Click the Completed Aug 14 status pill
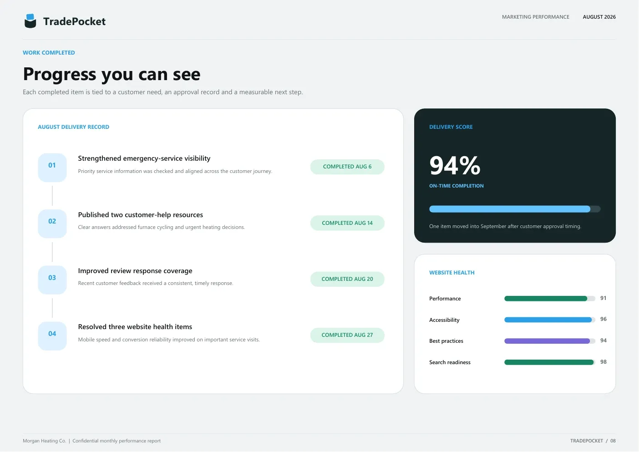 tap(347, 223)
